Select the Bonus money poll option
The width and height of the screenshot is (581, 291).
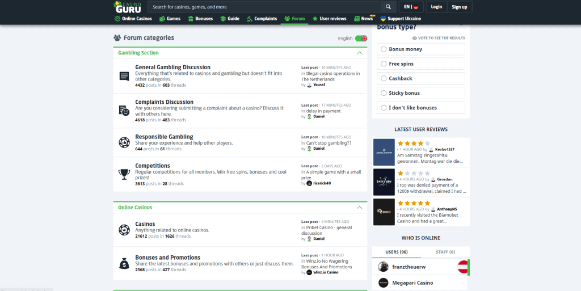point(421,49)
